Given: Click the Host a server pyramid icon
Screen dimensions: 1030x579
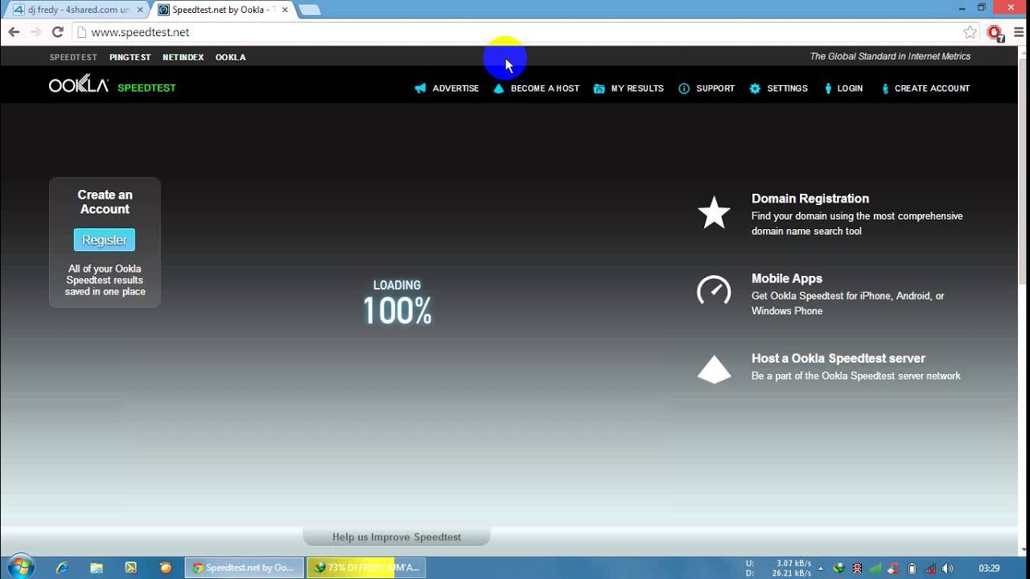Looking at the screenshot, I should coord(714,369).
